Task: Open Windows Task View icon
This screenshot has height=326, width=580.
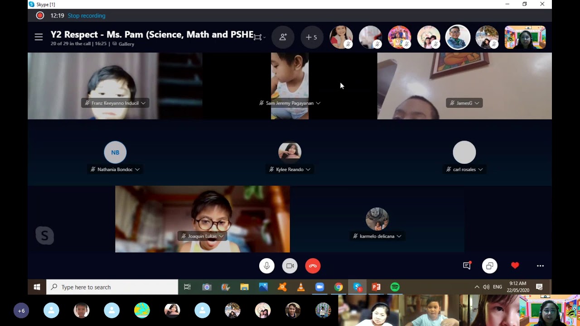Action: point(187,287)
